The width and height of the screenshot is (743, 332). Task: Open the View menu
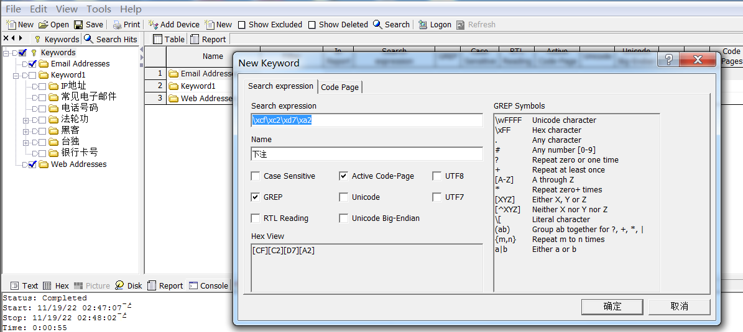67,9
